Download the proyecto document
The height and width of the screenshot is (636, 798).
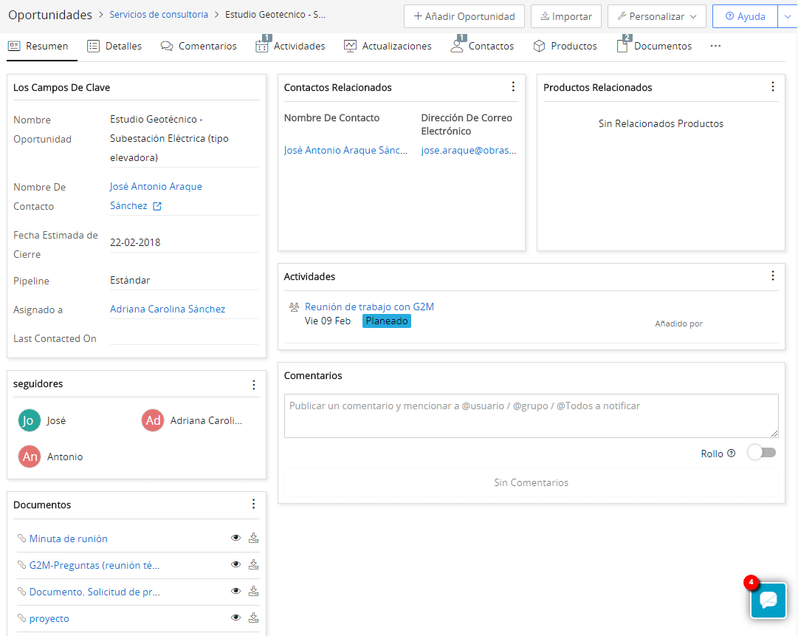pyautogui.click(x=253, y=618)
